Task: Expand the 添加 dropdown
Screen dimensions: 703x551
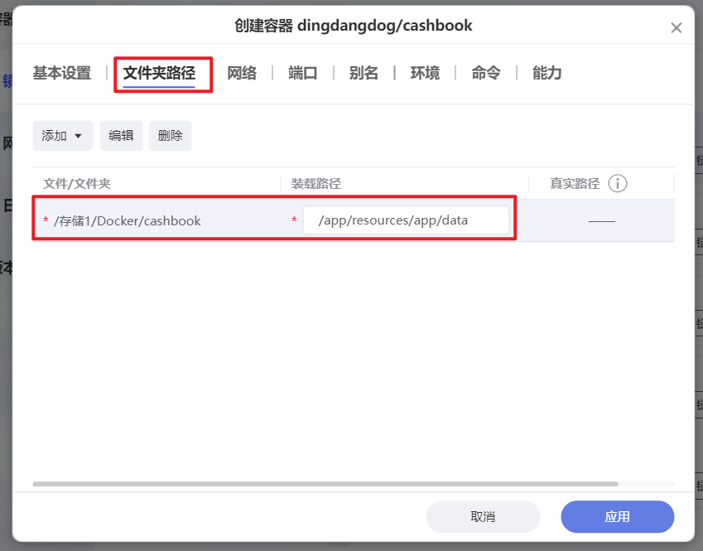Action: coord(62,135)
